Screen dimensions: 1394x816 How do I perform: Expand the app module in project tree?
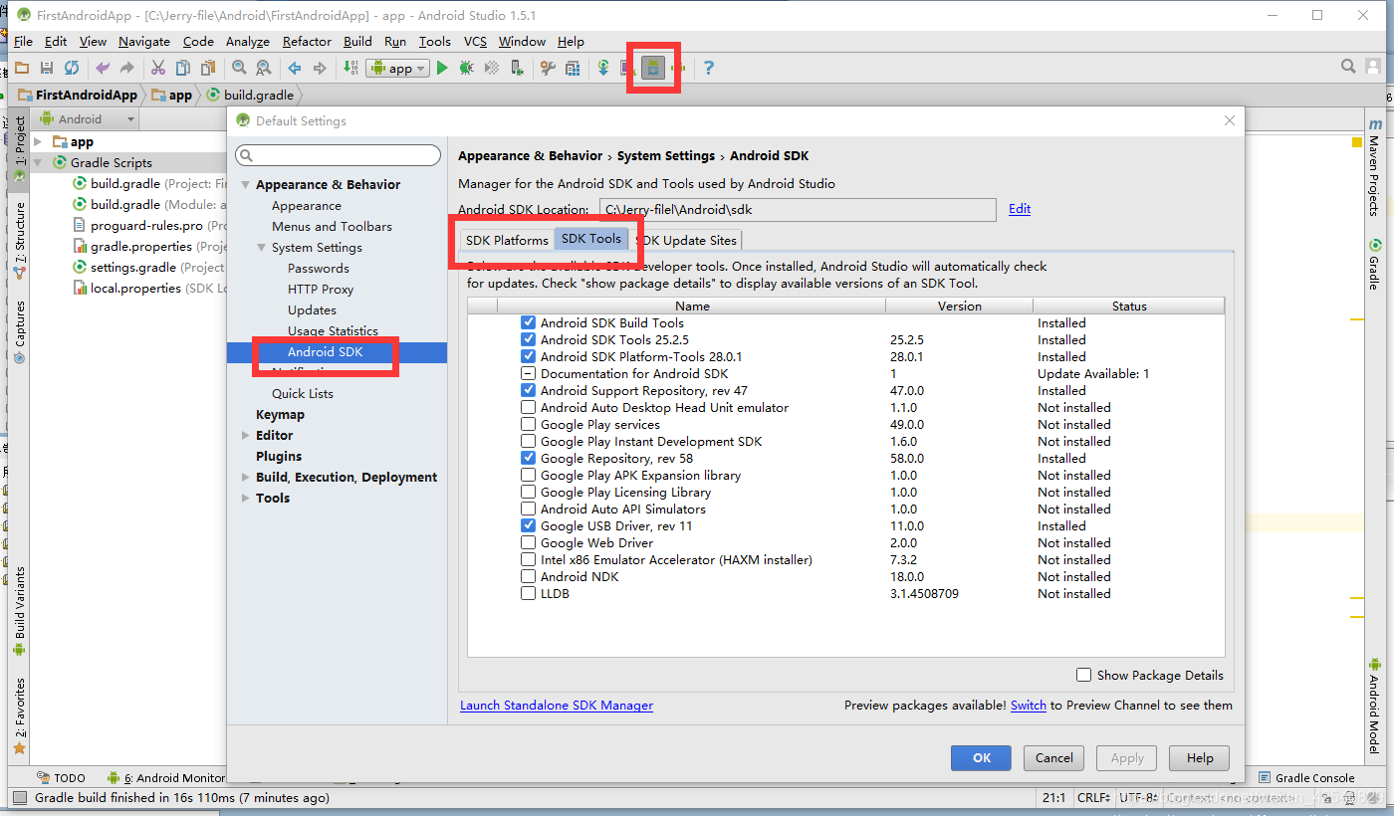[x=38, y=142]
